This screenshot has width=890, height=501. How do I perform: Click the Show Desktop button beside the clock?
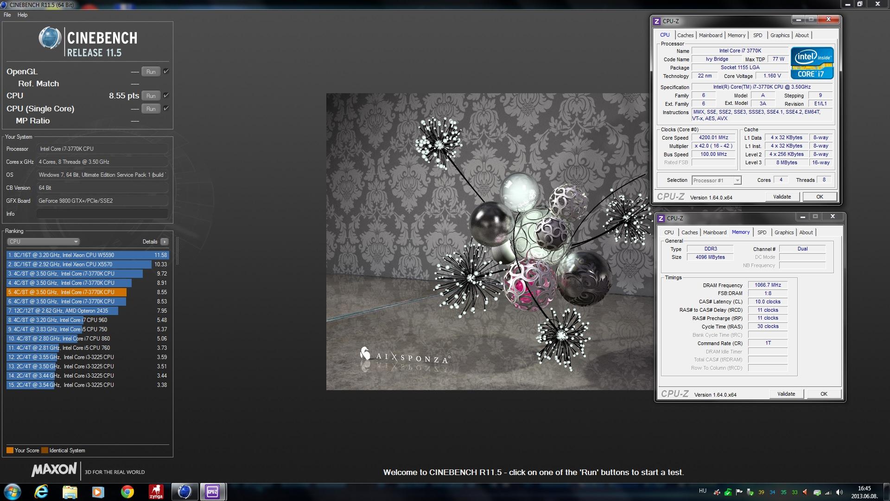coord(886,492)
